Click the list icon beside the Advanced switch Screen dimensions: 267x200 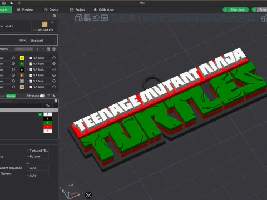(x=48, y=96)
